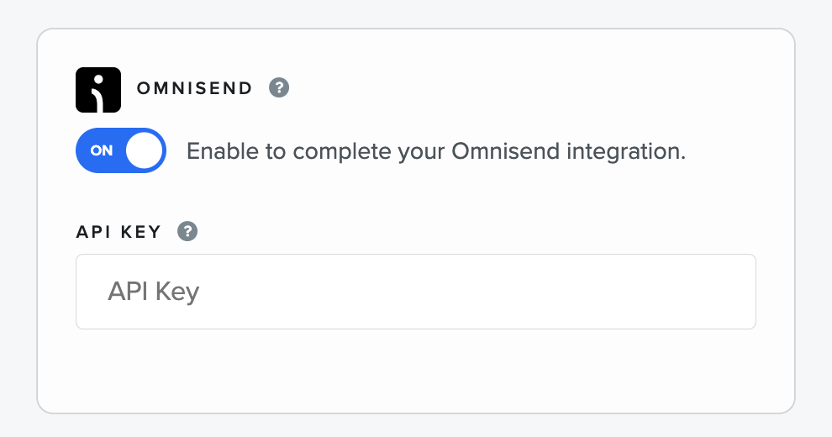Focus the API Key input field
The image size is (832, 437).
pyautogui.click(x=416, y=292)
